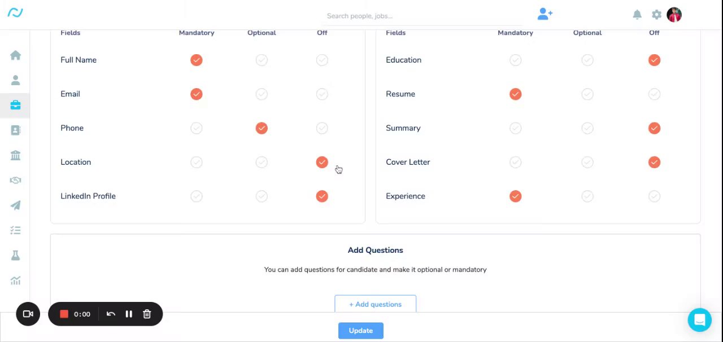The image size is (723, 342).
Task: Click the add person icon
Action: click(x=545, y=14)
